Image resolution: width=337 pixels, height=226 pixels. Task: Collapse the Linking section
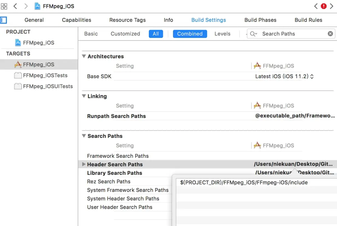pos(84,96)
